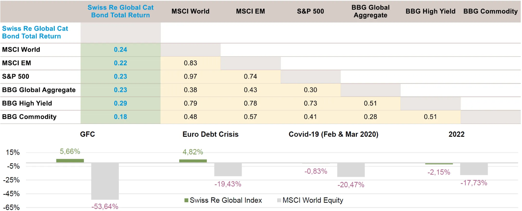Click the 0.30 correlation value
The height and width of the screenshot is (211, 522).
[310, 90]
